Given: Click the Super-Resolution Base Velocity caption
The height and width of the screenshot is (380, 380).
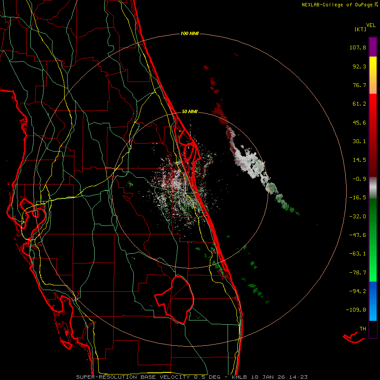Looking at the screenshot, I should 192,377.
